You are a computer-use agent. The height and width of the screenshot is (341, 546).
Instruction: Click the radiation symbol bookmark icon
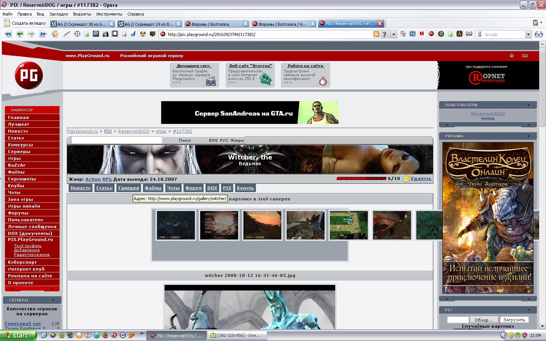(143, 34)
